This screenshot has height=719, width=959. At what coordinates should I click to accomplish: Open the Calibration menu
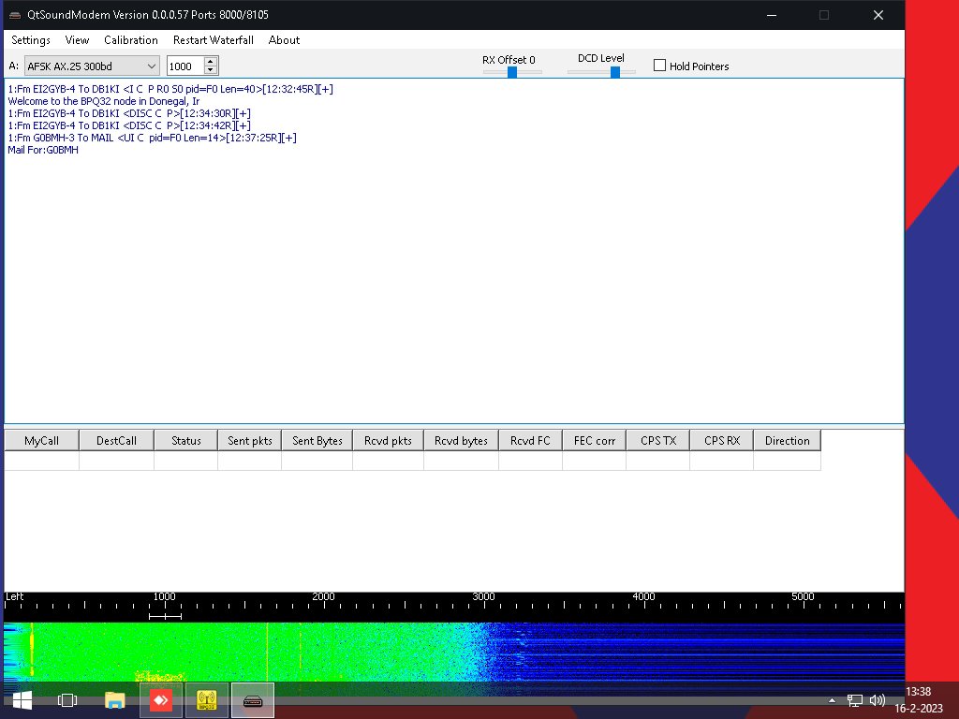pyautogui.click(x=130, y=40)
